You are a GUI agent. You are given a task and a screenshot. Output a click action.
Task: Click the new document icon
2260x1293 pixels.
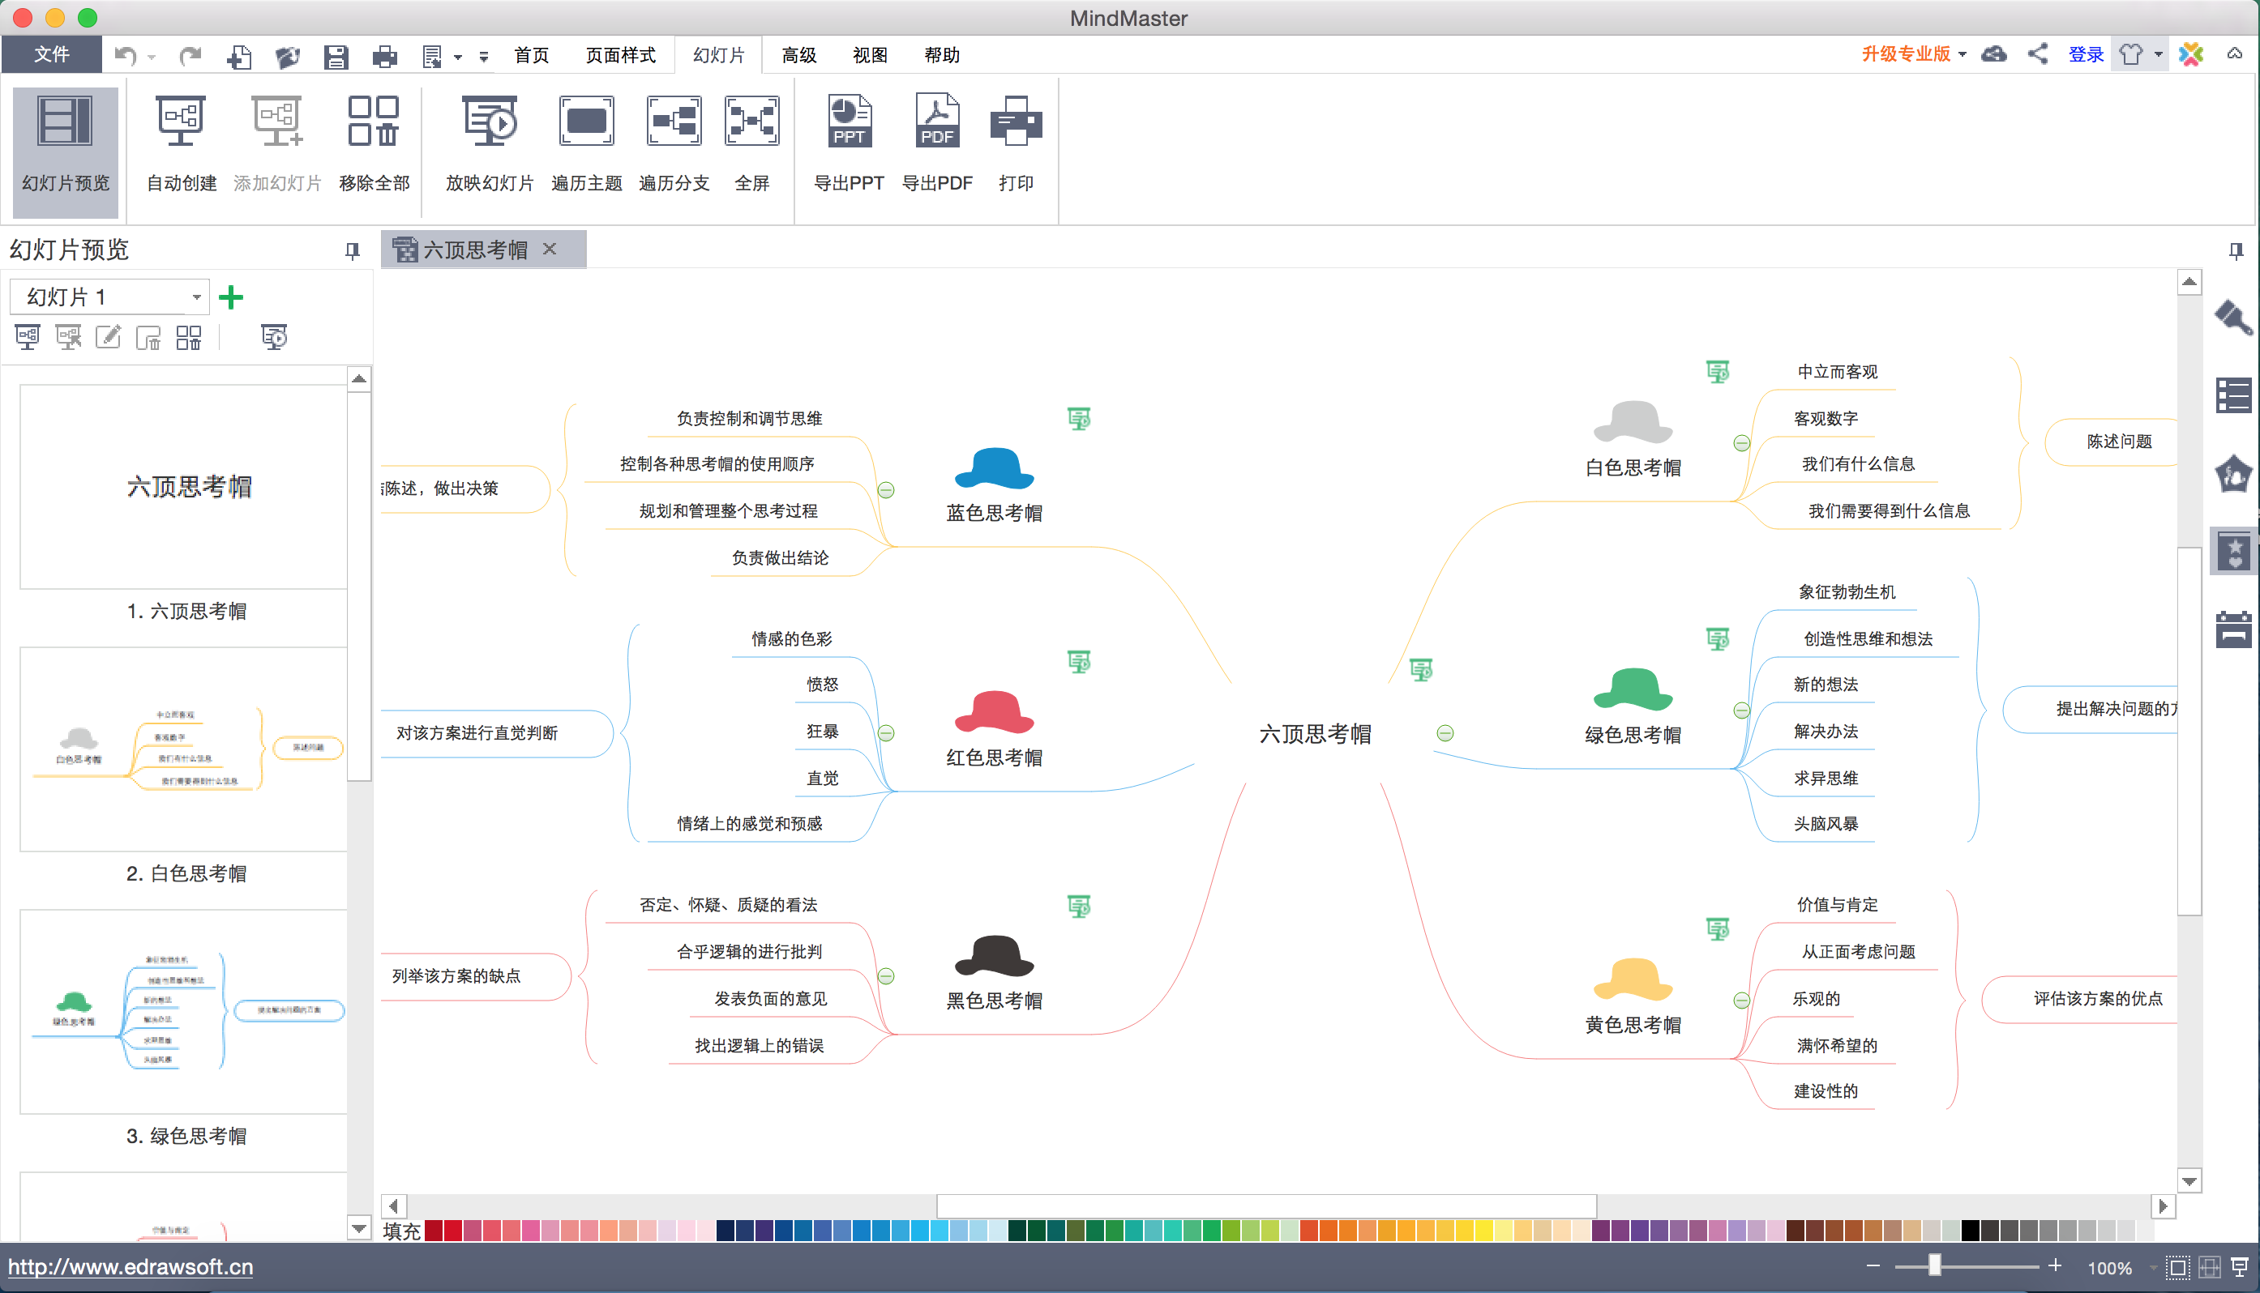pyautogui.click(x=239, y=57)
